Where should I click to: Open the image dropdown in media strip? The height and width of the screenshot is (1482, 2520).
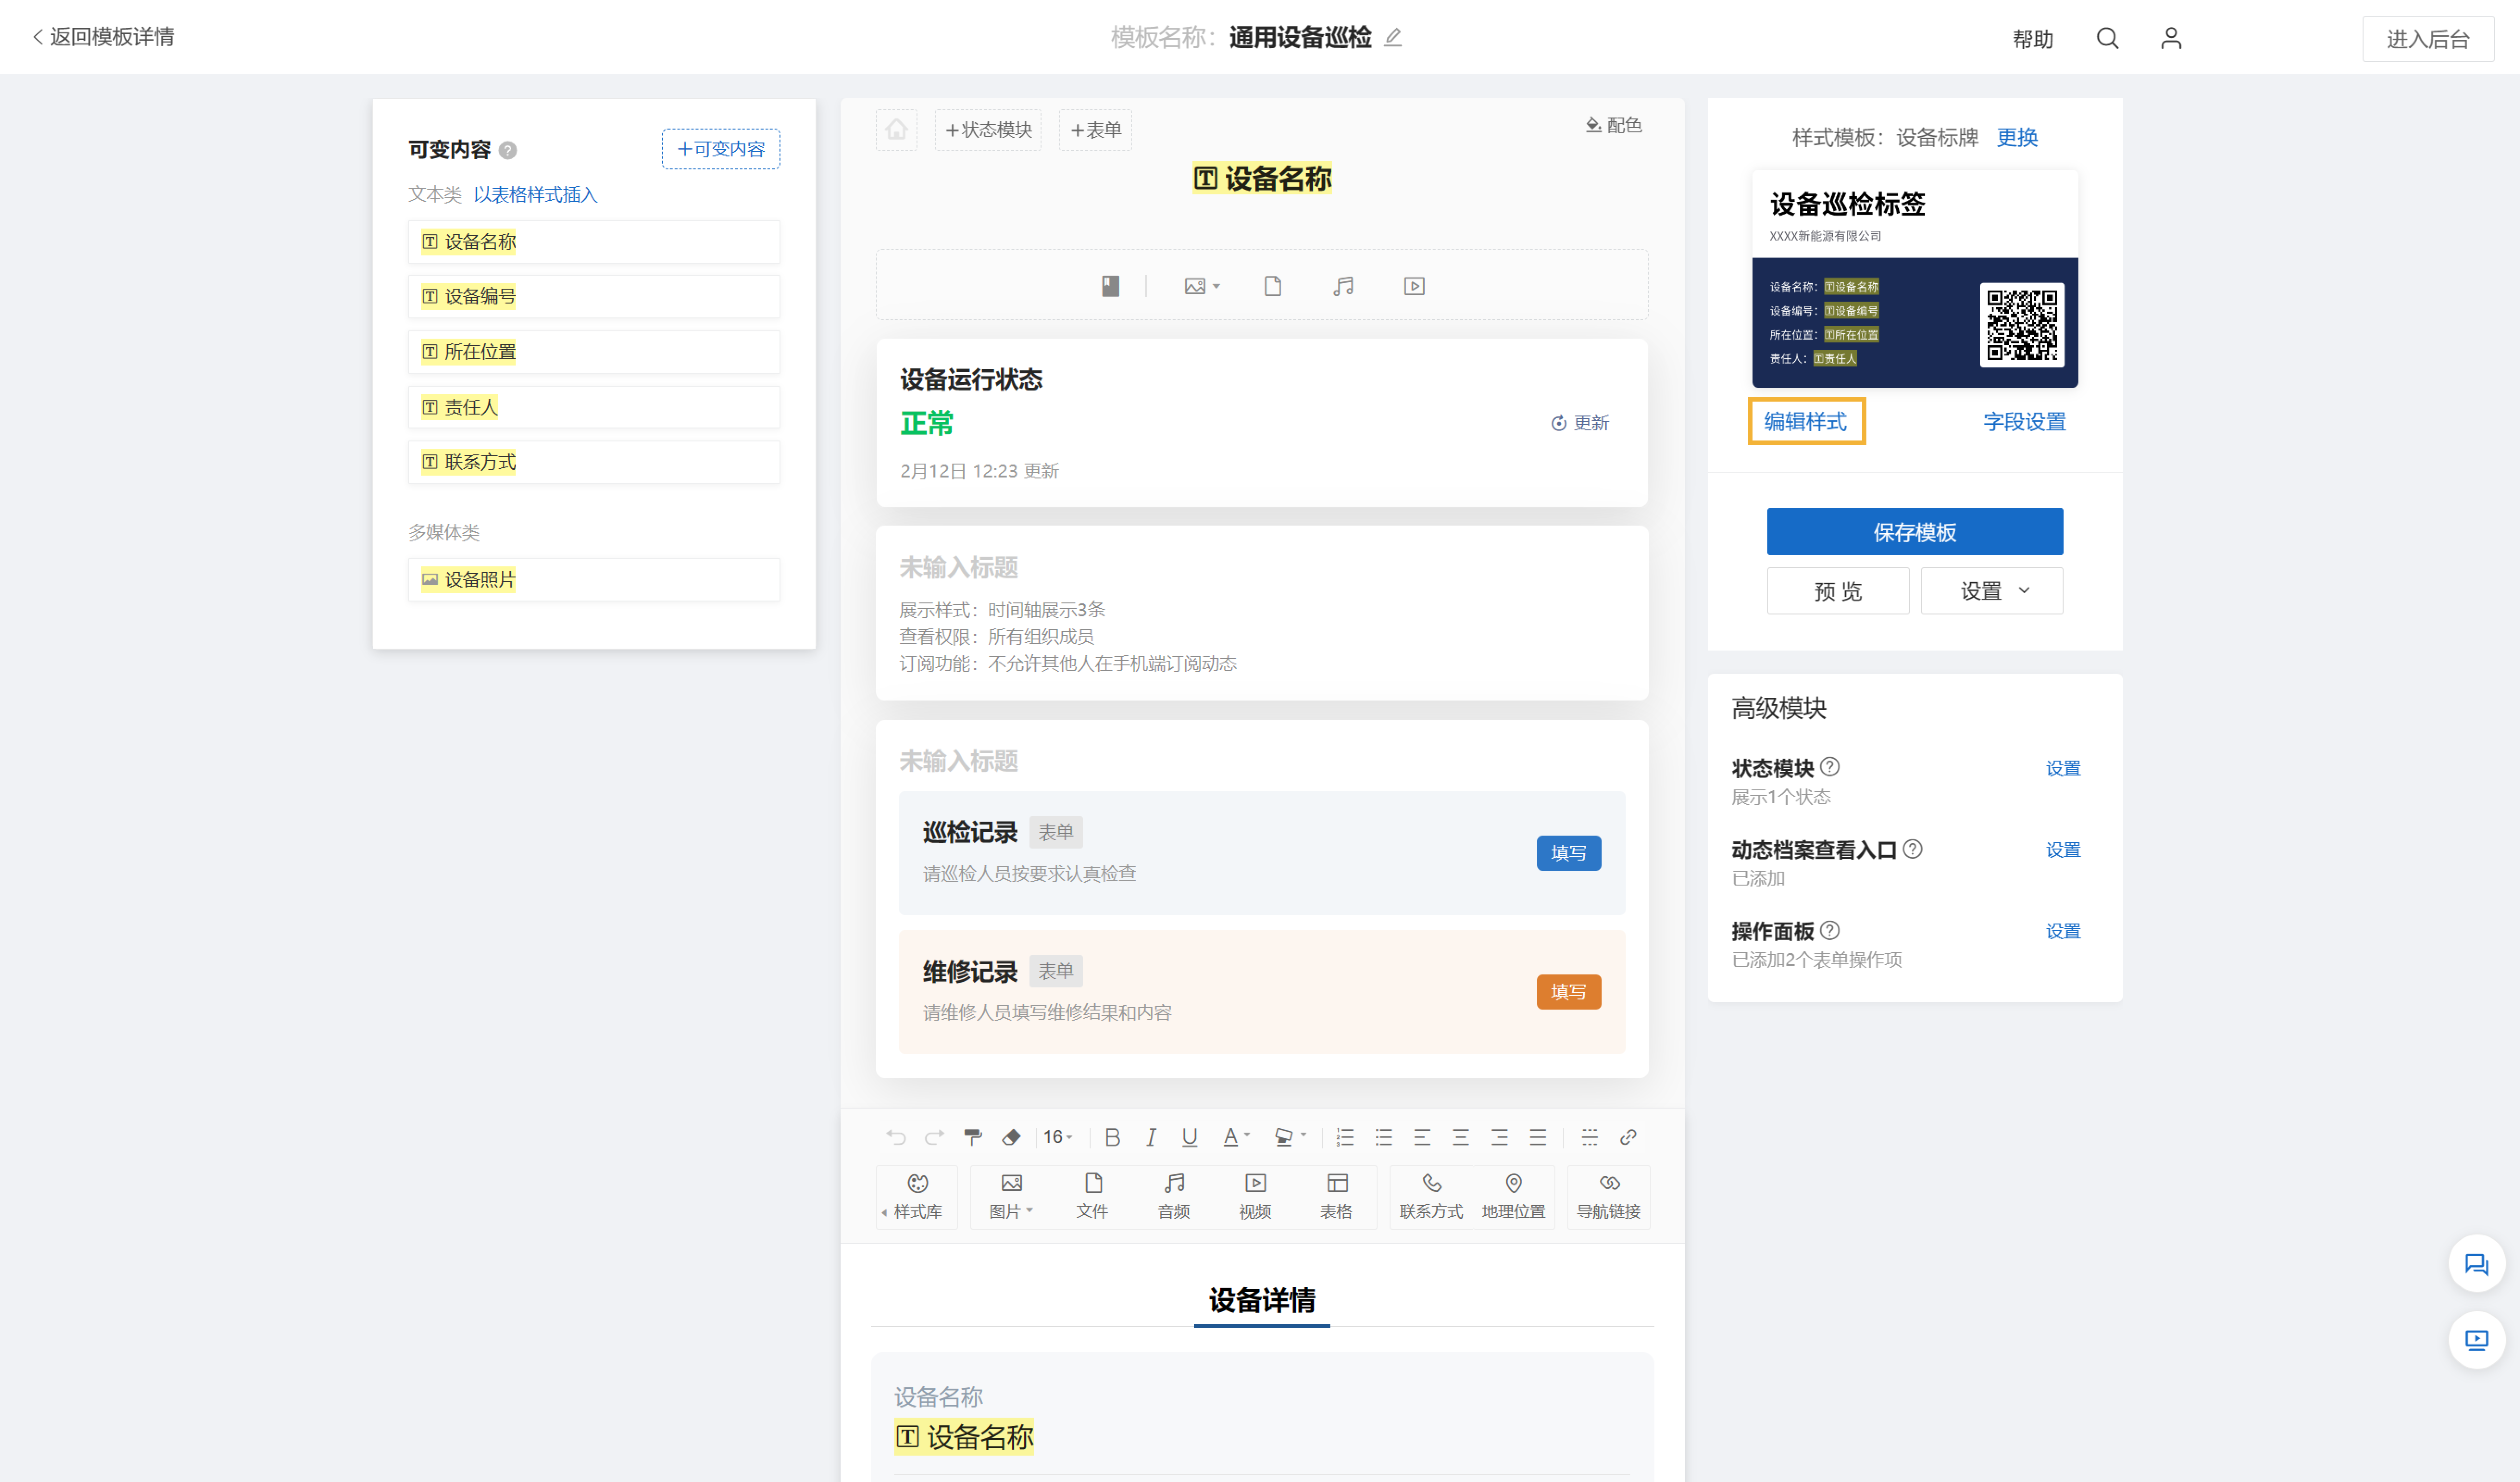[x=1202, y=286]
